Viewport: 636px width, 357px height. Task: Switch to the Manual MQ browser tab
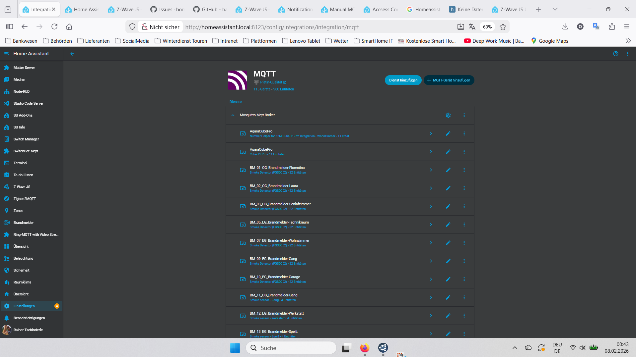[338, 9]
